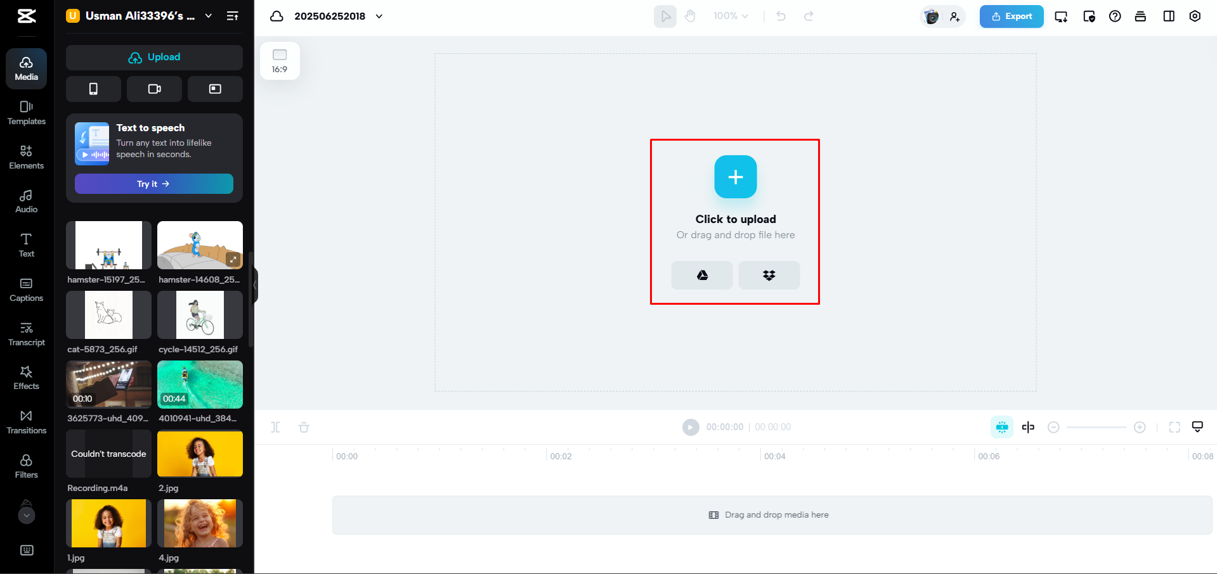Expand the preview quality dropdown

1197,427
